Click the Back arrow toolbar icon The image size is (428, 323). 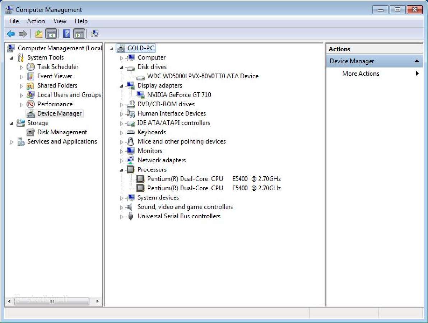(x=11, y=34)
